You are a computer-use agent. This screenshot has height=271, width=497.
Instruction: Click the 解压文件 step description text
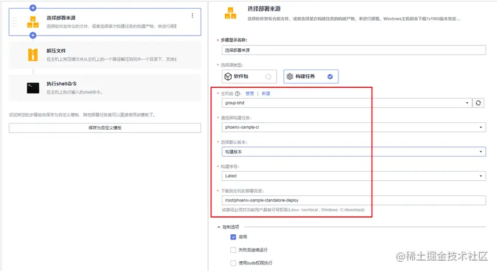click(111, 59)
